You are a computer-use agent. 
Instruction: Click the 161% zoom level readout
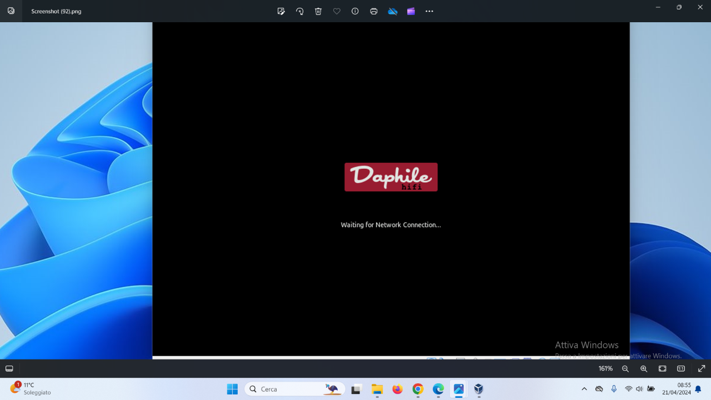click(605, 368)
